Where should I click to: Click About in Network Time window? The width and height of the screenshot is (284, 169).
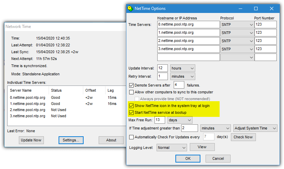[x=111, y=140]
